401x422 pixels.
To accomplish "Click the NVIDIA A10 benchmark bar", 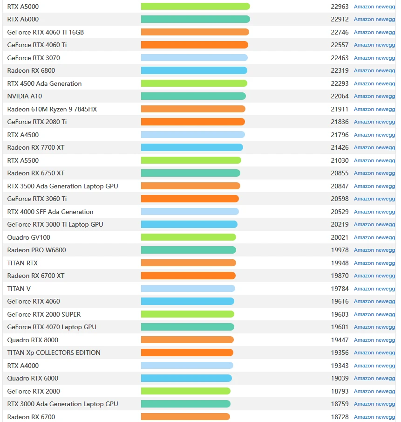I will pos(193,97).
